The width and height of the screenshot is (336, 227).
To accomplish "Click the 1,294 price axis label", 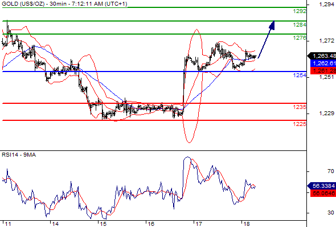I will (326, 5).
